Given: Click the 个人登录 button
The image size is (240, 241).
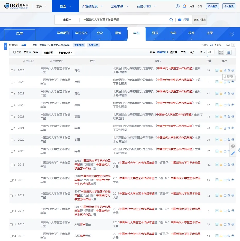Looking at the screenshot, I should pos(229,6).
